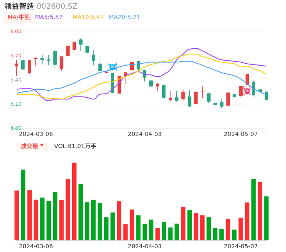
Task: Toggle the MA5 line legend
Action: click(49, 17)
